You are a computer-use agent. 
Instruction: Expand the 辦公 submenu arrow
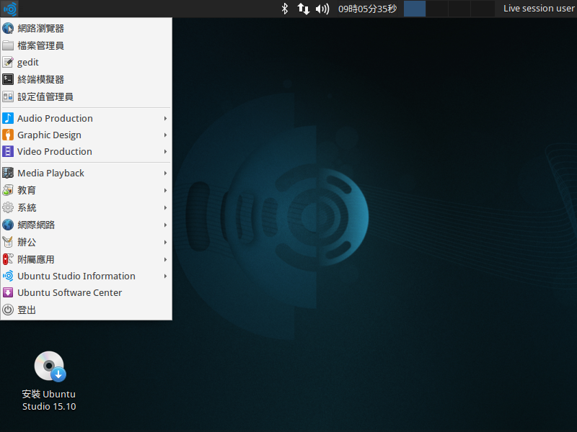pyautogui.click(x=166, y=242)
